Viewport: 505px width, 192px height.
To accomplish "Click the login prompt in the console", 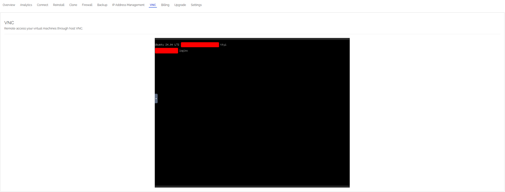I will pos(184,51).
